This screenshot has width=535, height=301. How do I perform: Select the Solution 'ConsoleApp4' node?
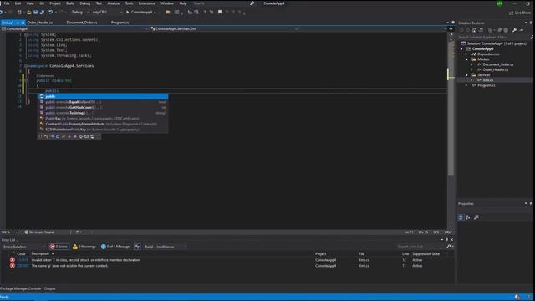tap(497, 43)
